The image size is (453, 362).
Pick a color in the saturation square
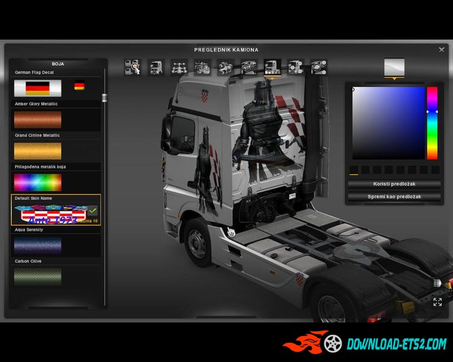coord(388,123)
